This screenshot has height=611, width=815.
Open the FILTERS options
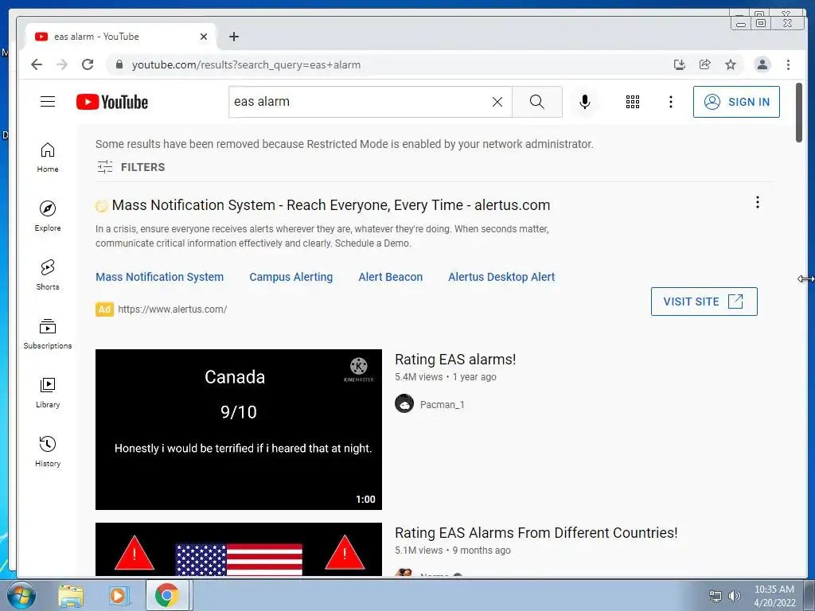131,167
